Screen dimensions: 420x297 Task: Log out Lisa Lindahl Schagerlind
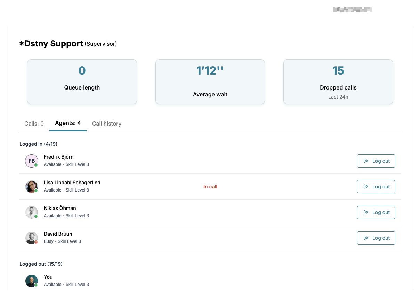pyautogui.click(x=376, y=187)
